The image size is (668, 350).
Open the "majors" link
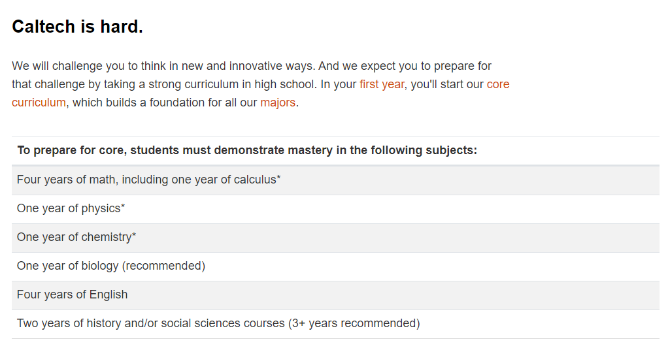278,103
